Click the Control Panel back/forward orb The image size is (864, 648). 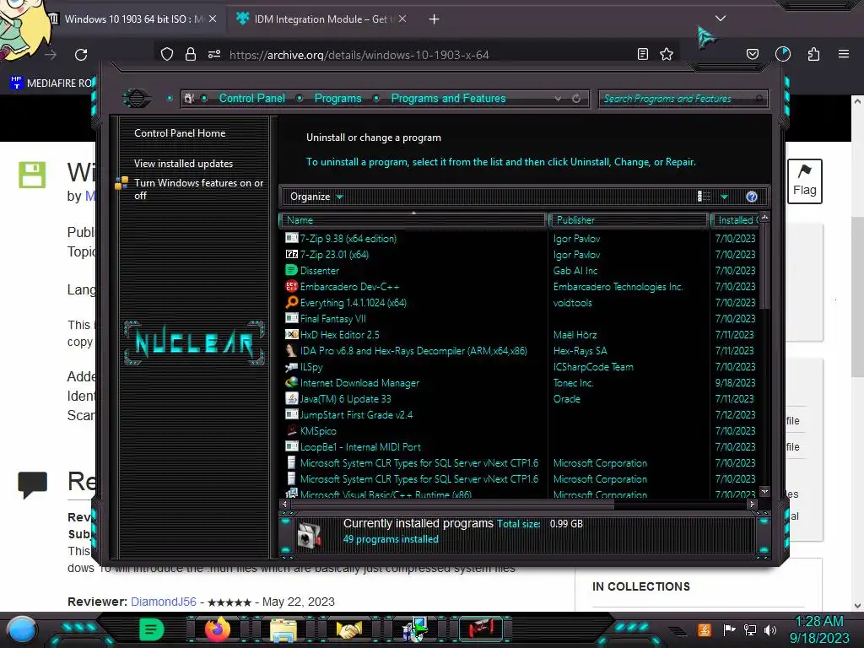point(137,99)
